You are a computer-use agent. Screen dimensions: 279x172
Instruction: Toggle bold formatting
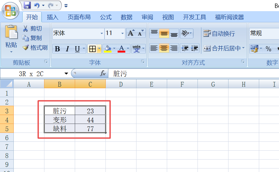[57, 49]
